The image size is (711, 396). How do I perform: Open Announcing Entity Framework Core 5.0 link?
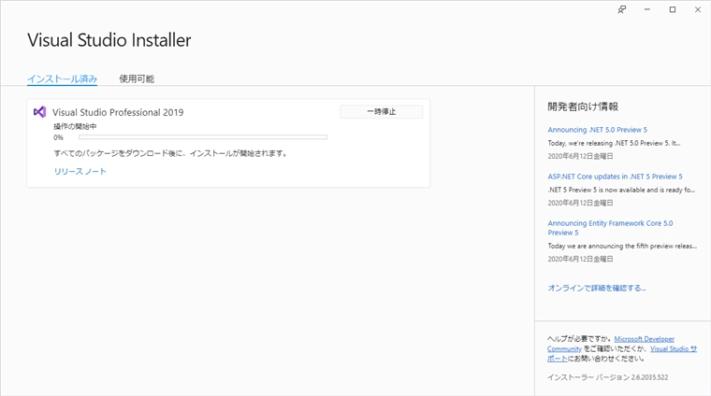point(610,228)
